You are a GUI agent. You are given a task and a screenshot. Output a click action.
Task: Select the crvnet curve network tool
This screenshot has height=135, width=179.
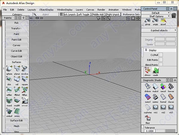pos(25,100)
